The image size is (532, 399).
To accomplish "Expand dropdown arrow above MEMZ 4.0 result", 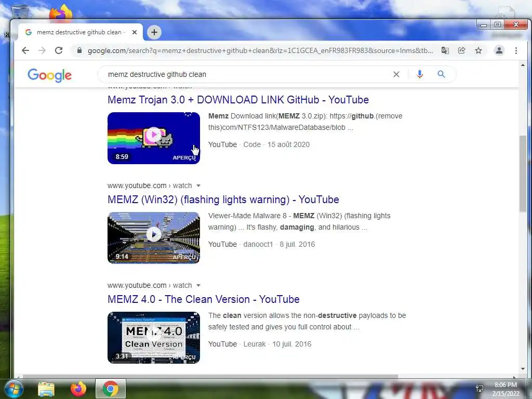I will [198, 285].
